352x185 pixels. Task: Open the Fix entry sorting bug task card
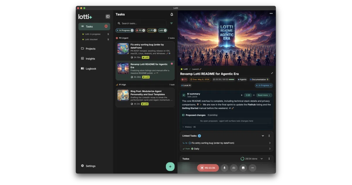pyautogui.click(x=145, y=51)
